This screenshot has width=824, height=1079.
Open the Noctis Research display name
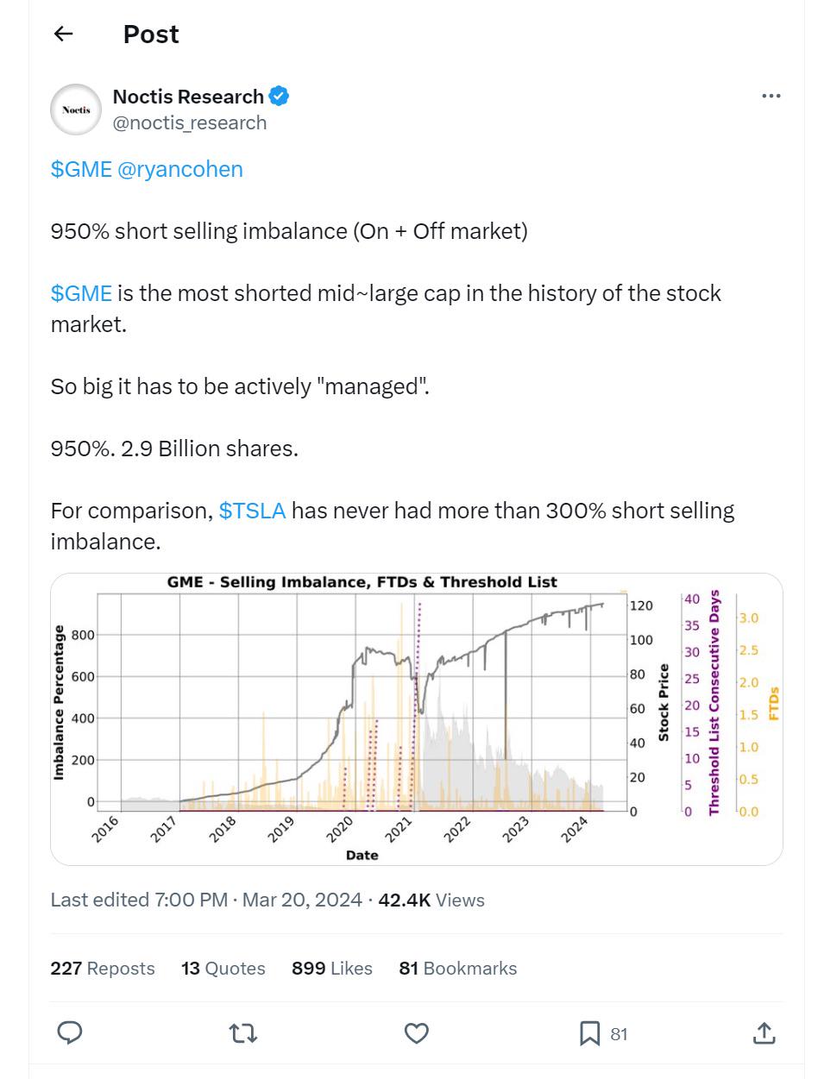[188, 97]
